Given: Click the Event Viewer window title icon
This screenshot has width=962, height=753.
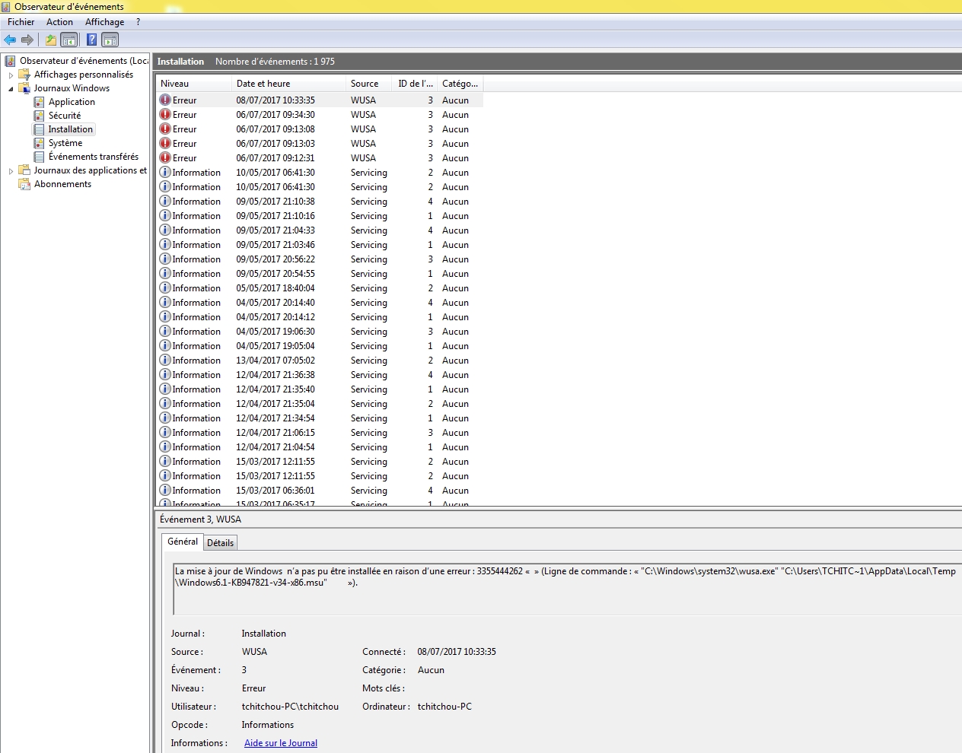Looking at the screenshot, I should tap(6, 7).
